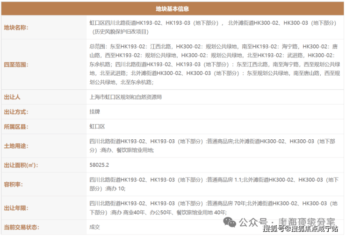Click the 成交 transaction status value
This screenshot has height=236, width=346.
[95, 227]
